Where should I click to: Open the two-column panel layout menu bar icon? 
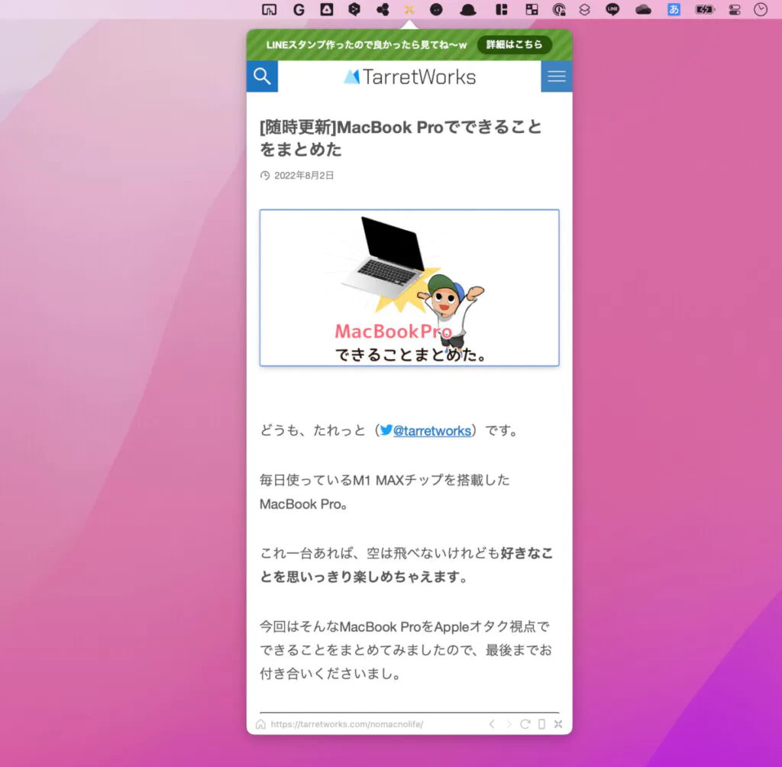click(x=502, y=9)
